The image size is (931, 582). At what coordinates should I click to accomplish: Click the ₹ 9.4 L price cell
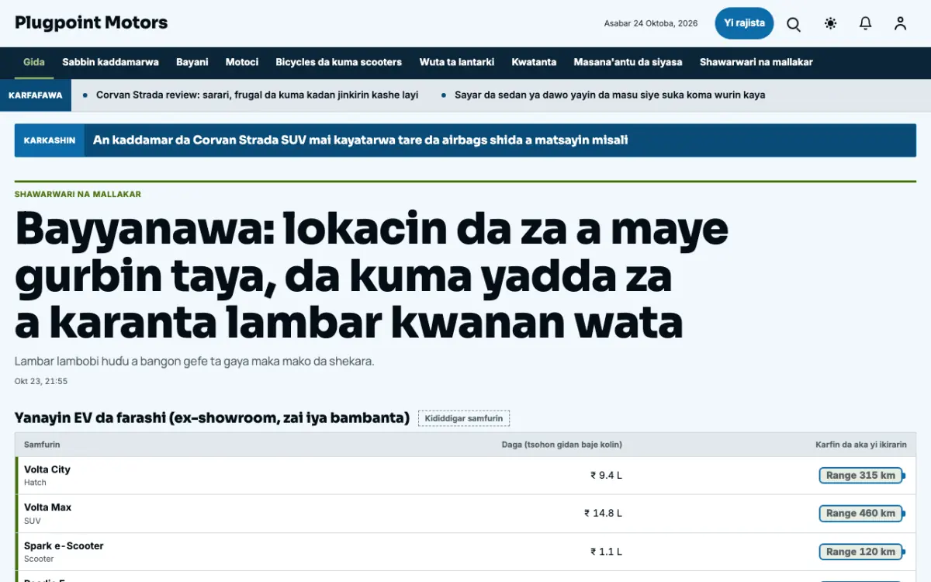(606, 476)
